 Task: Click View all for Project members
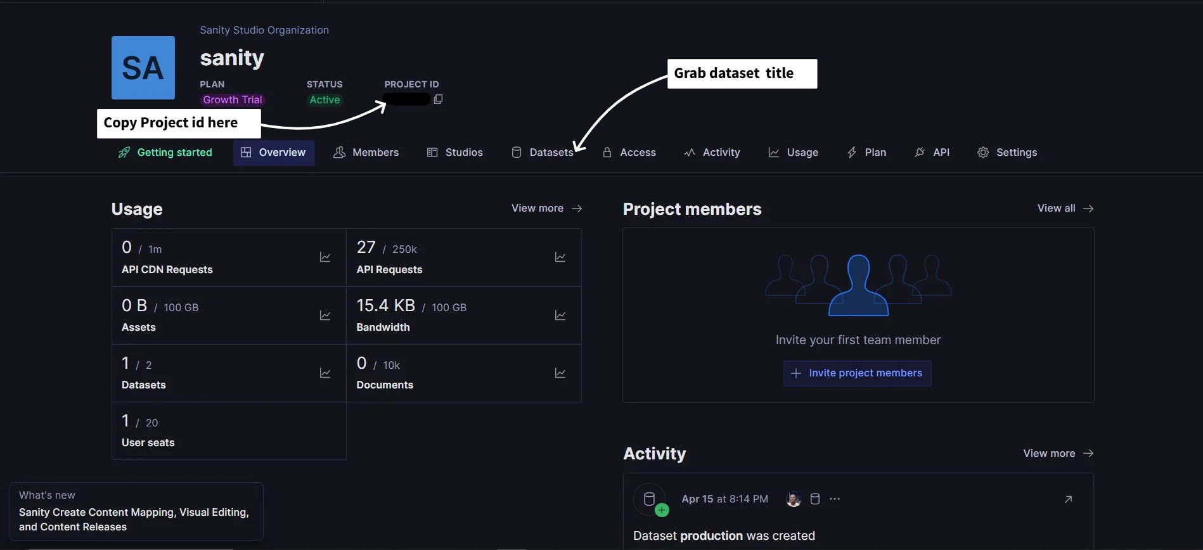pos(1065,208)
